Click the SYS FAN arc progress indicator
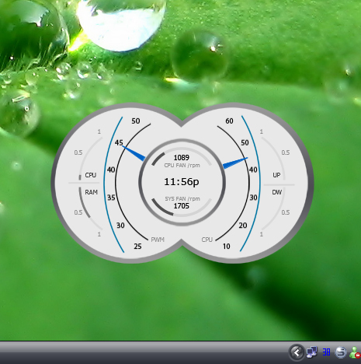This screenshot has width=361, height=364. pyautogui.click(x=162, y=208)
